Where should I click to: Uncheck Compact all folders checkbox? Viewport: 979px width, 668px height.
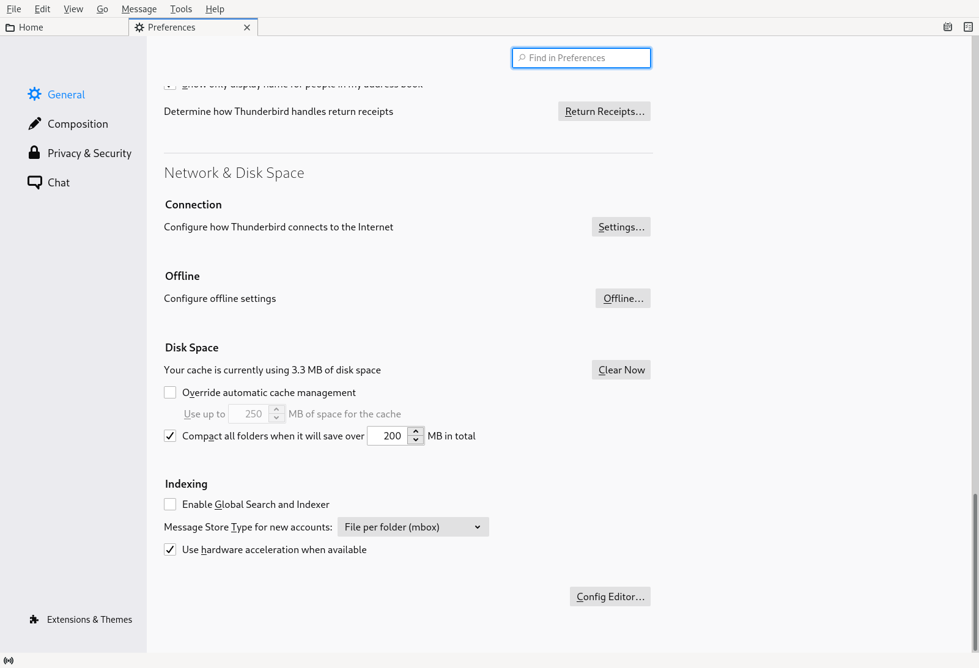pos(170,436)
